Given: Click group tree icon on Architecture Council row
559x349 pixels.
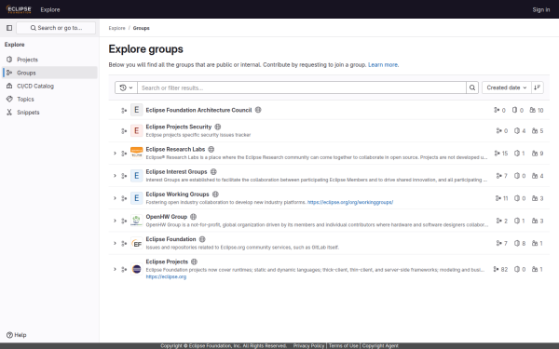Looking at the screenshot, I should 124,111.
